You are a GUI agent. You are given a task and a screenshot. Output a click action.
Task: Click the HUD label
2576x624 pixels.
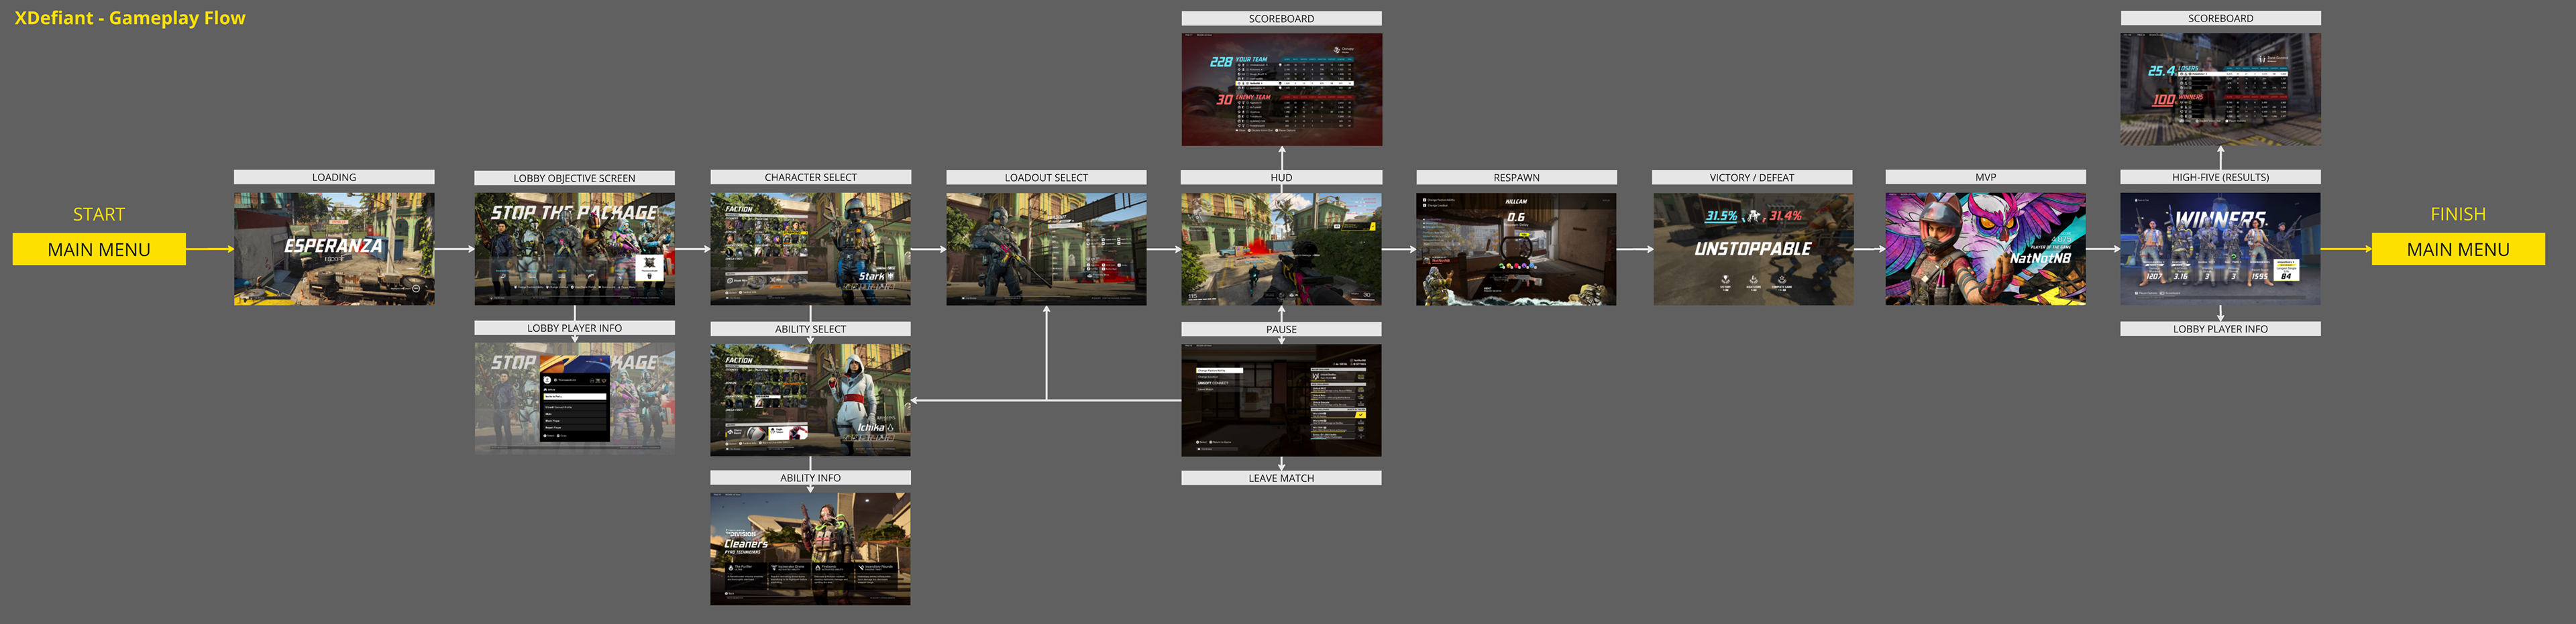coord(1282,177)
